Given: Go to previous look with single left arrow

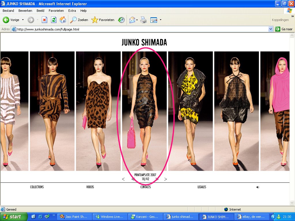Looking at the screenshot, I should 123,179.
